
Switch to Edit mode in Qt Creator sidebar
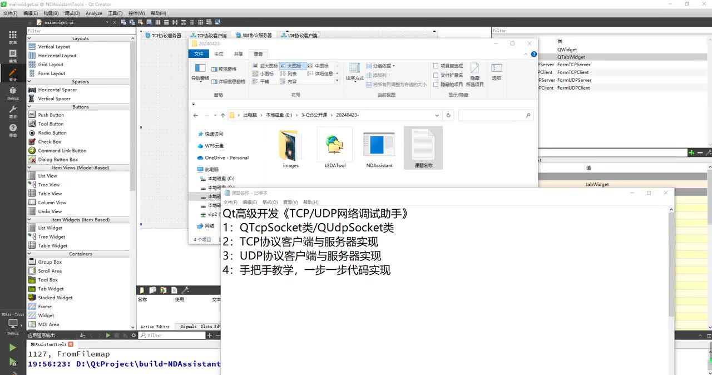(12, 56)
